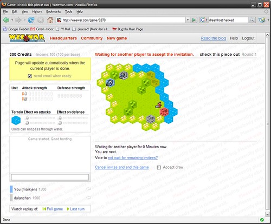Click the green status icon in status bar
Image resolution: width=271 pixels, height=224 pixels.
(x=262, y=220)
